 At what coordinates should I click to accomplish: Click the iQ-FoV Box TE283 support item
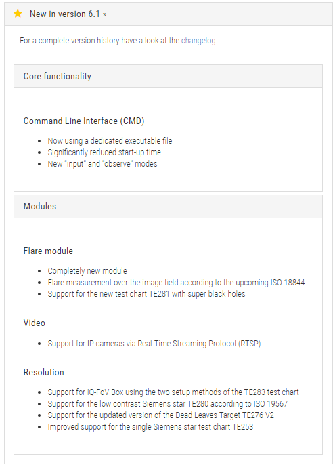[173, 392]
